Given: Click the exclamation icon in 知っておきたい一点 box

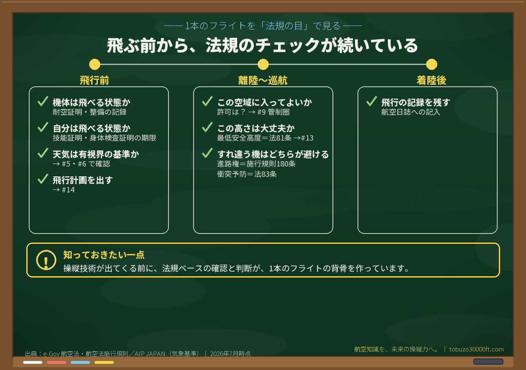Looking at the screenshot, I should click(46, 260).
